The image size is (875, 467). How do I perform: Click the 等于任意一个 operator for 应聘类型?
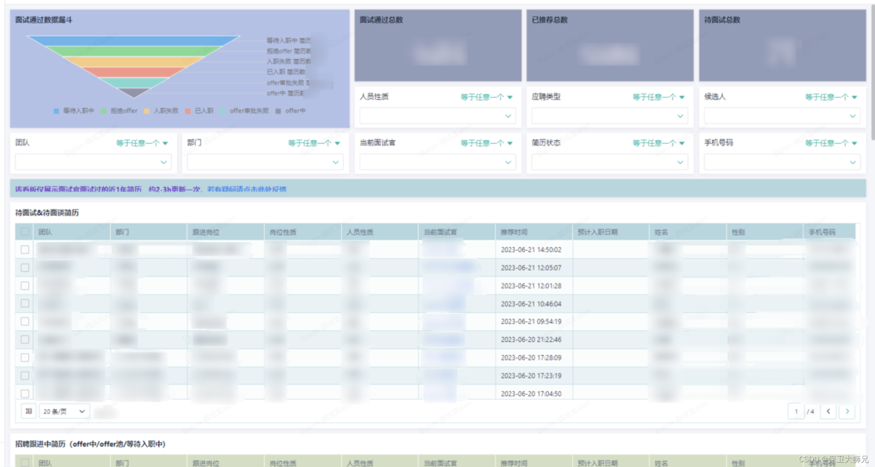[x=658, y=97]
